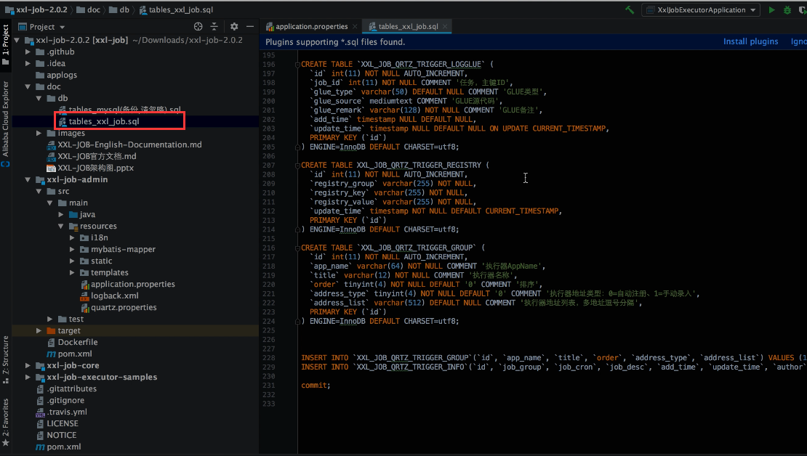This screenshot has width=807, height=456.
Task: Click the locate/scroll from source target icon
Action: click(x=198, y=27)
